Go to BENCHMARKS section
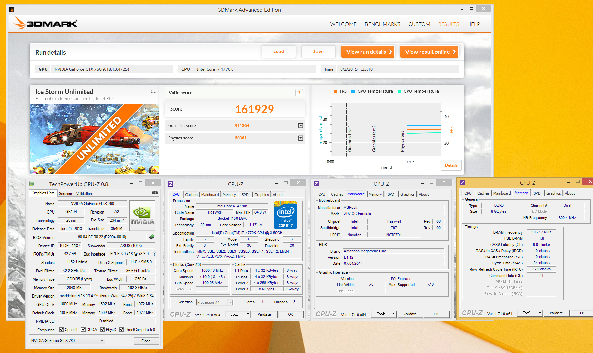 [383, 24]
